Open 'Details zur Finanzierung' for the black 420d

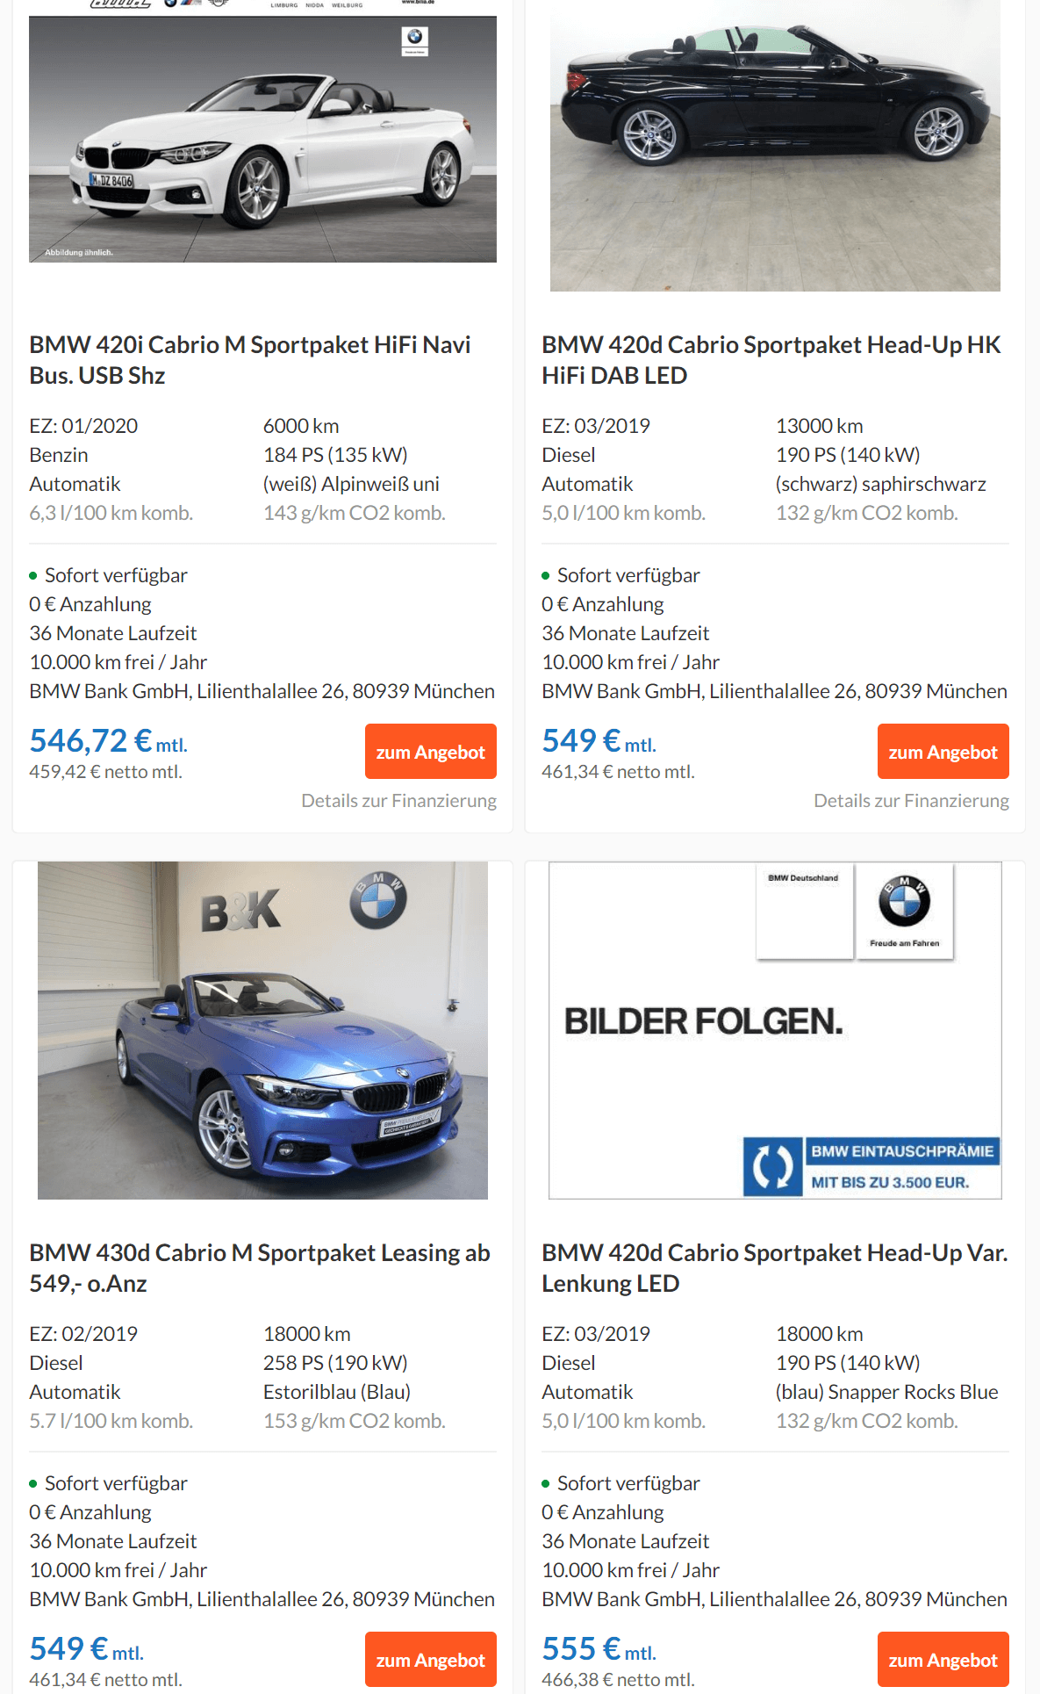912,801
